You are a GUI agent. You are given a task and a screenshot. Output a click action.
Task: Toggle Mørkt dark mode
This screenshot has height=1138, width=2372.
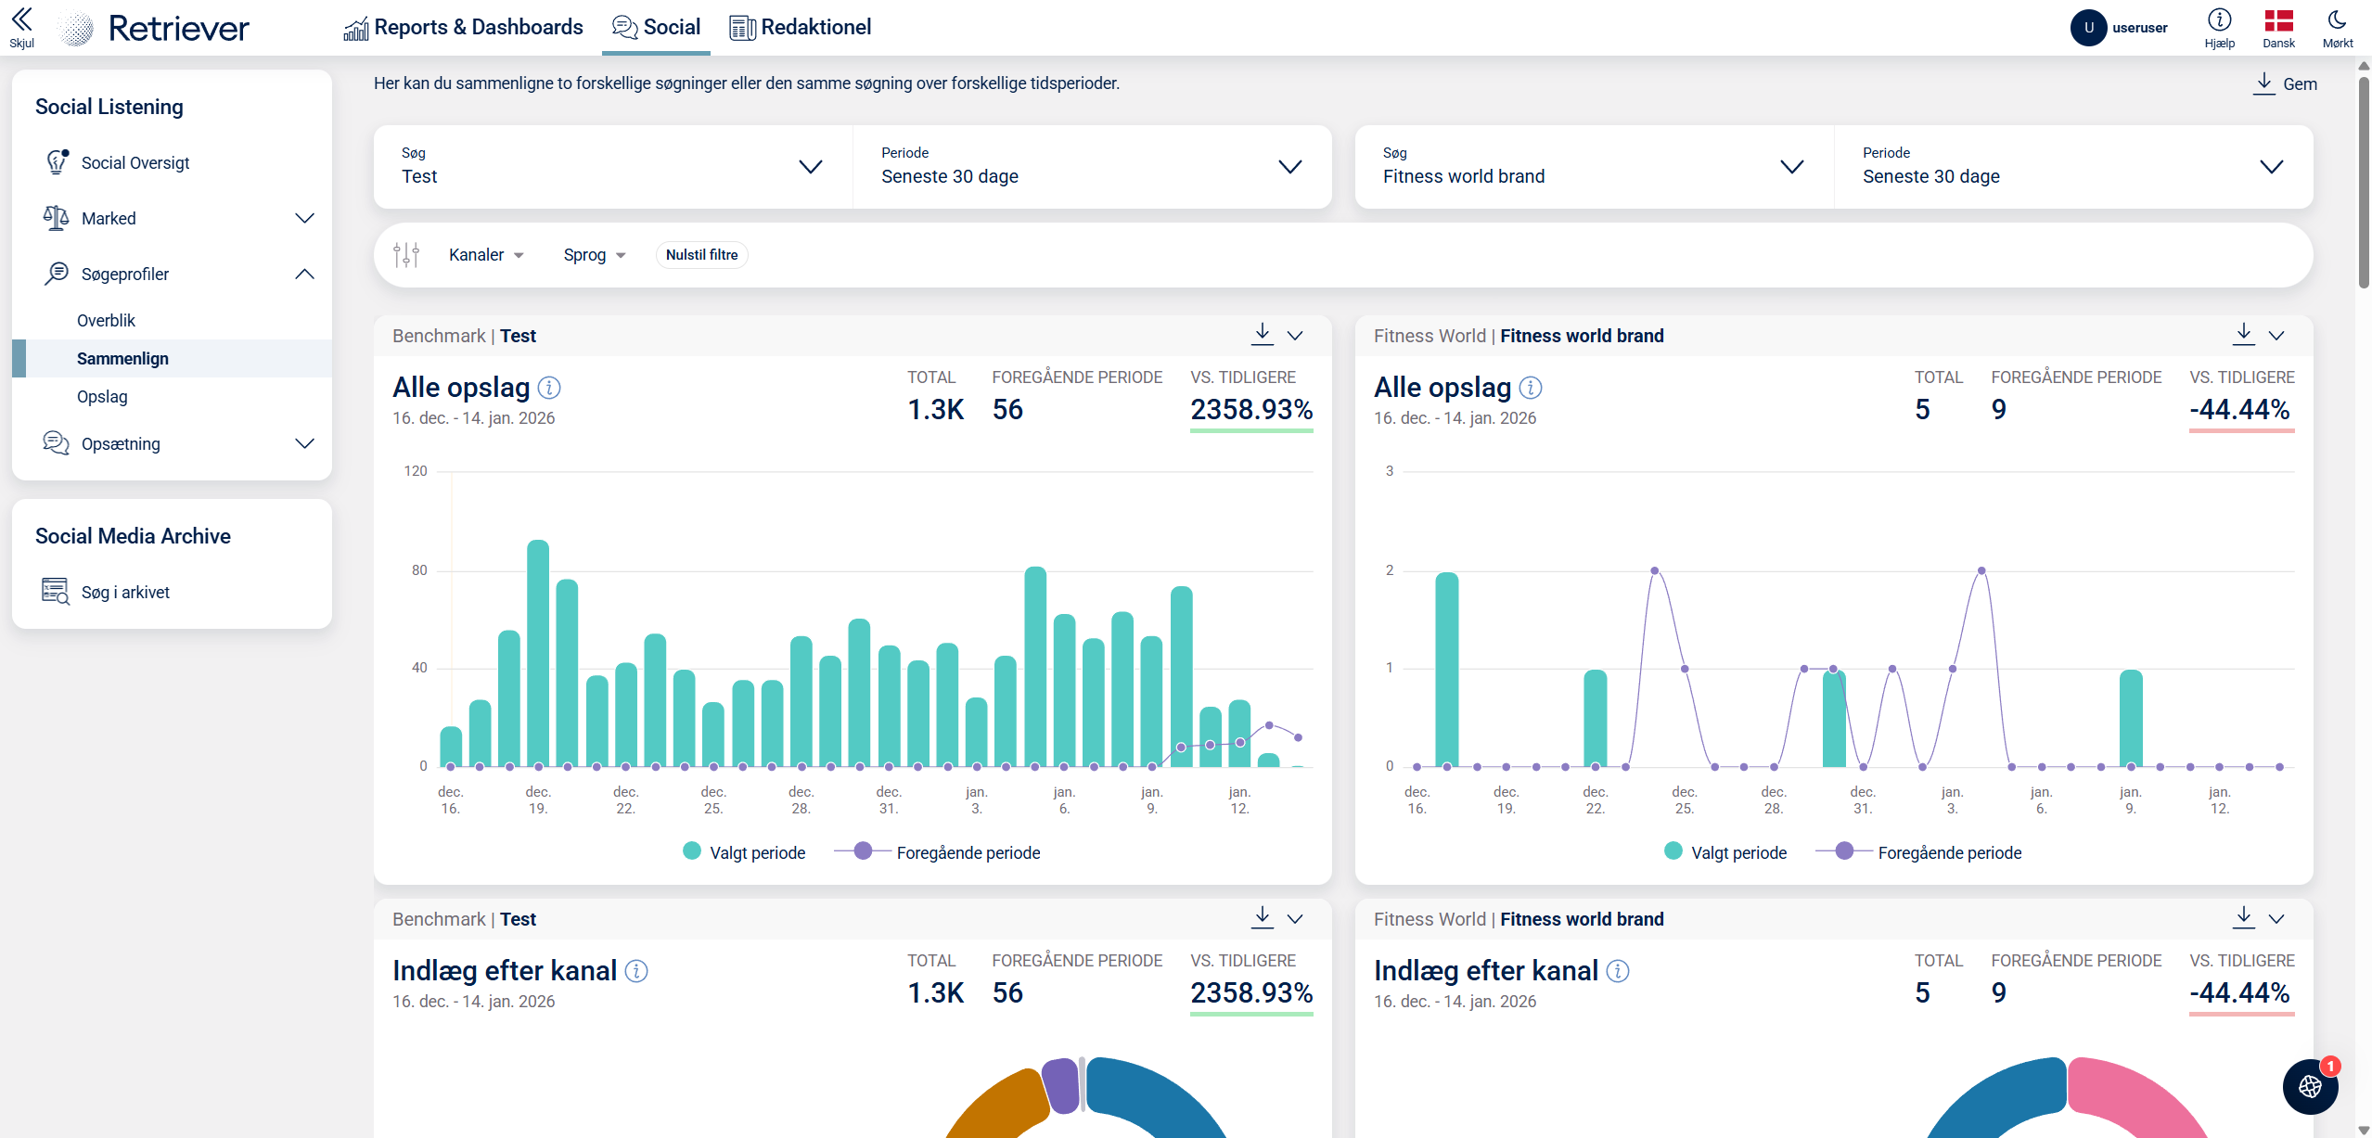[x=2337, y=20]
